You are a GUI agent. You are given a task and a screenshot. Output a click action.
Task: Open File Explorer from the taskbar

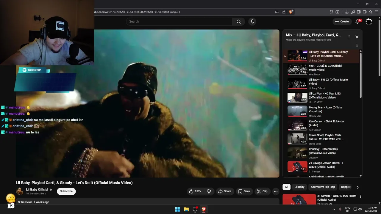coord(186,209)
